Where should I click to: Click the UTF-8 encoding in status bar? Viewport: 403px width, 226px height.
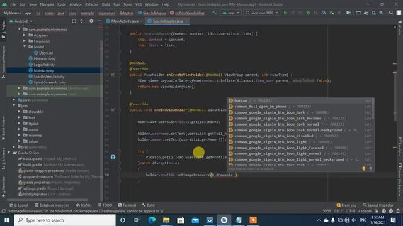pyautogui.click(x=350, y=211)
